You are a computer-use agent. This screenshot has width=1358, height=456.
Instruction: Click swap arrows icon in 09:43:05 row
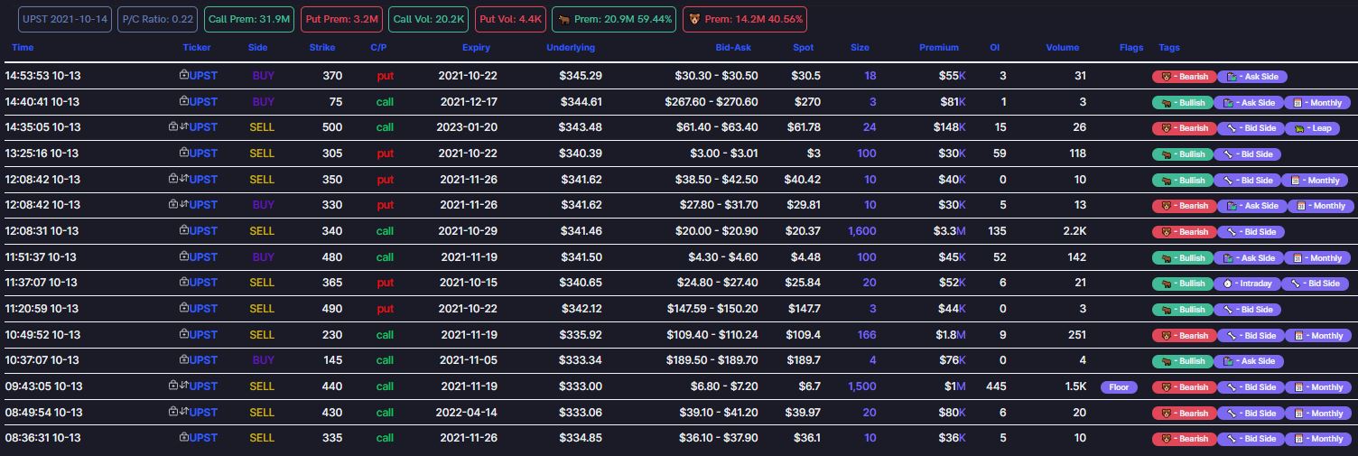183,386
